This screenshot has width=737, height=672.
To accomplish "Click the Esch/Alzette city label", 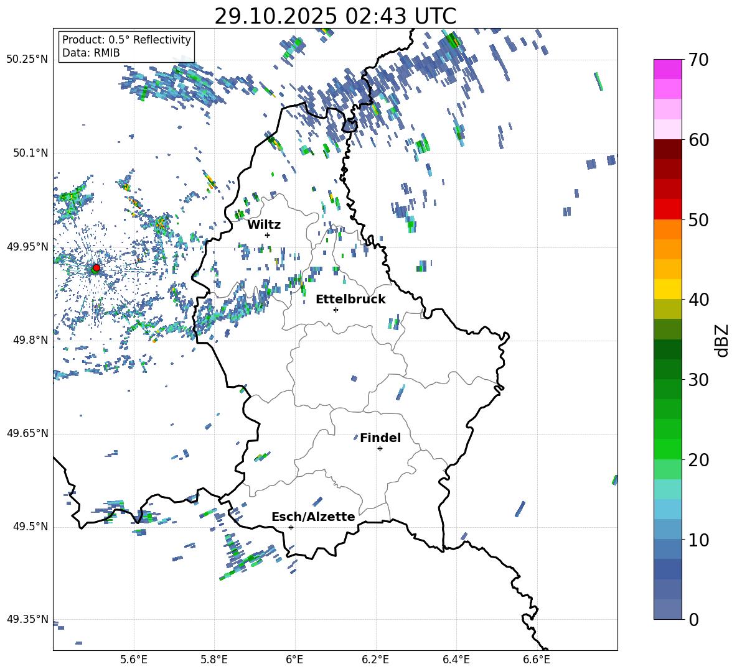I will [313, 517].
